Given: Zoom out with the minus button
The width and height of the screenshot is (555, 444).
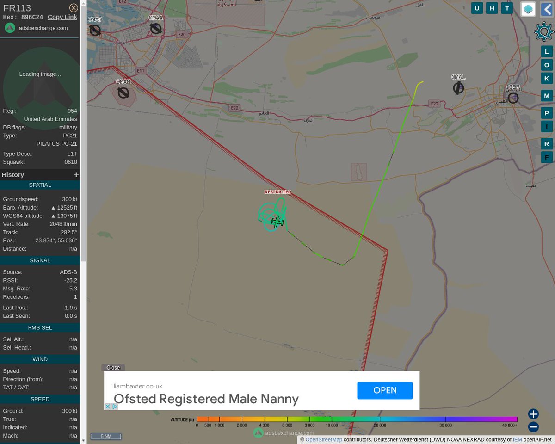Looking at the screenshot, I should [533, 427].
